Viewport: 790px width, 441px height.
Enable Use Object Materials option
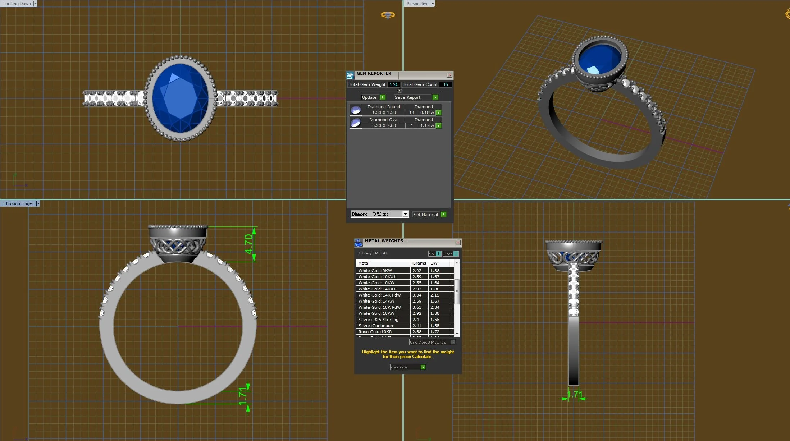(453, 342)
